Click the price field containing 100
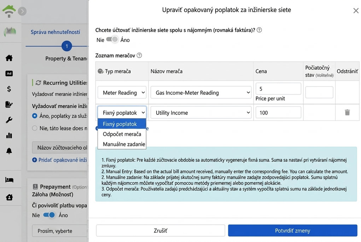The width and height of the screenshot is (361, 242). pos(278,112)
